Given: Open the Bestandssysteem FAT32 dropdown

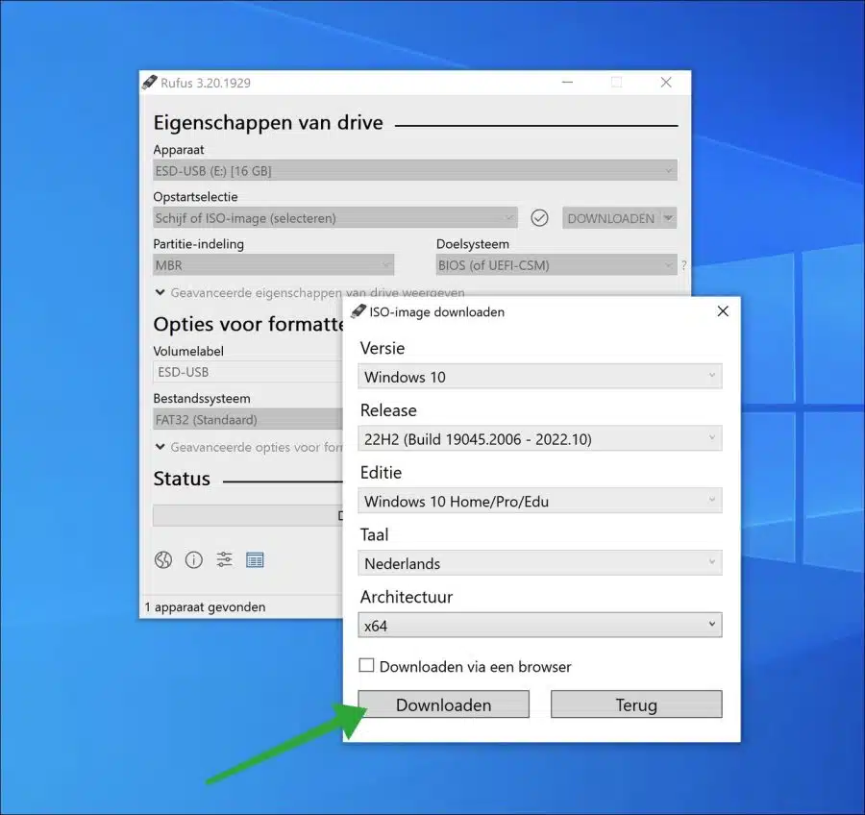Looking at the screenshot, I should pyautogui.click(x=248, y=419).
